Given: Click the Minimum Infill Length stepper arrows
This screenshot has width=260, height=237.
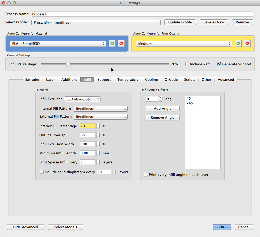Looking at the screenshot, I should pos(98,153).
